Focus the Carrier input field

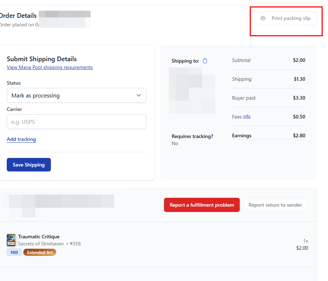(76, 122)
